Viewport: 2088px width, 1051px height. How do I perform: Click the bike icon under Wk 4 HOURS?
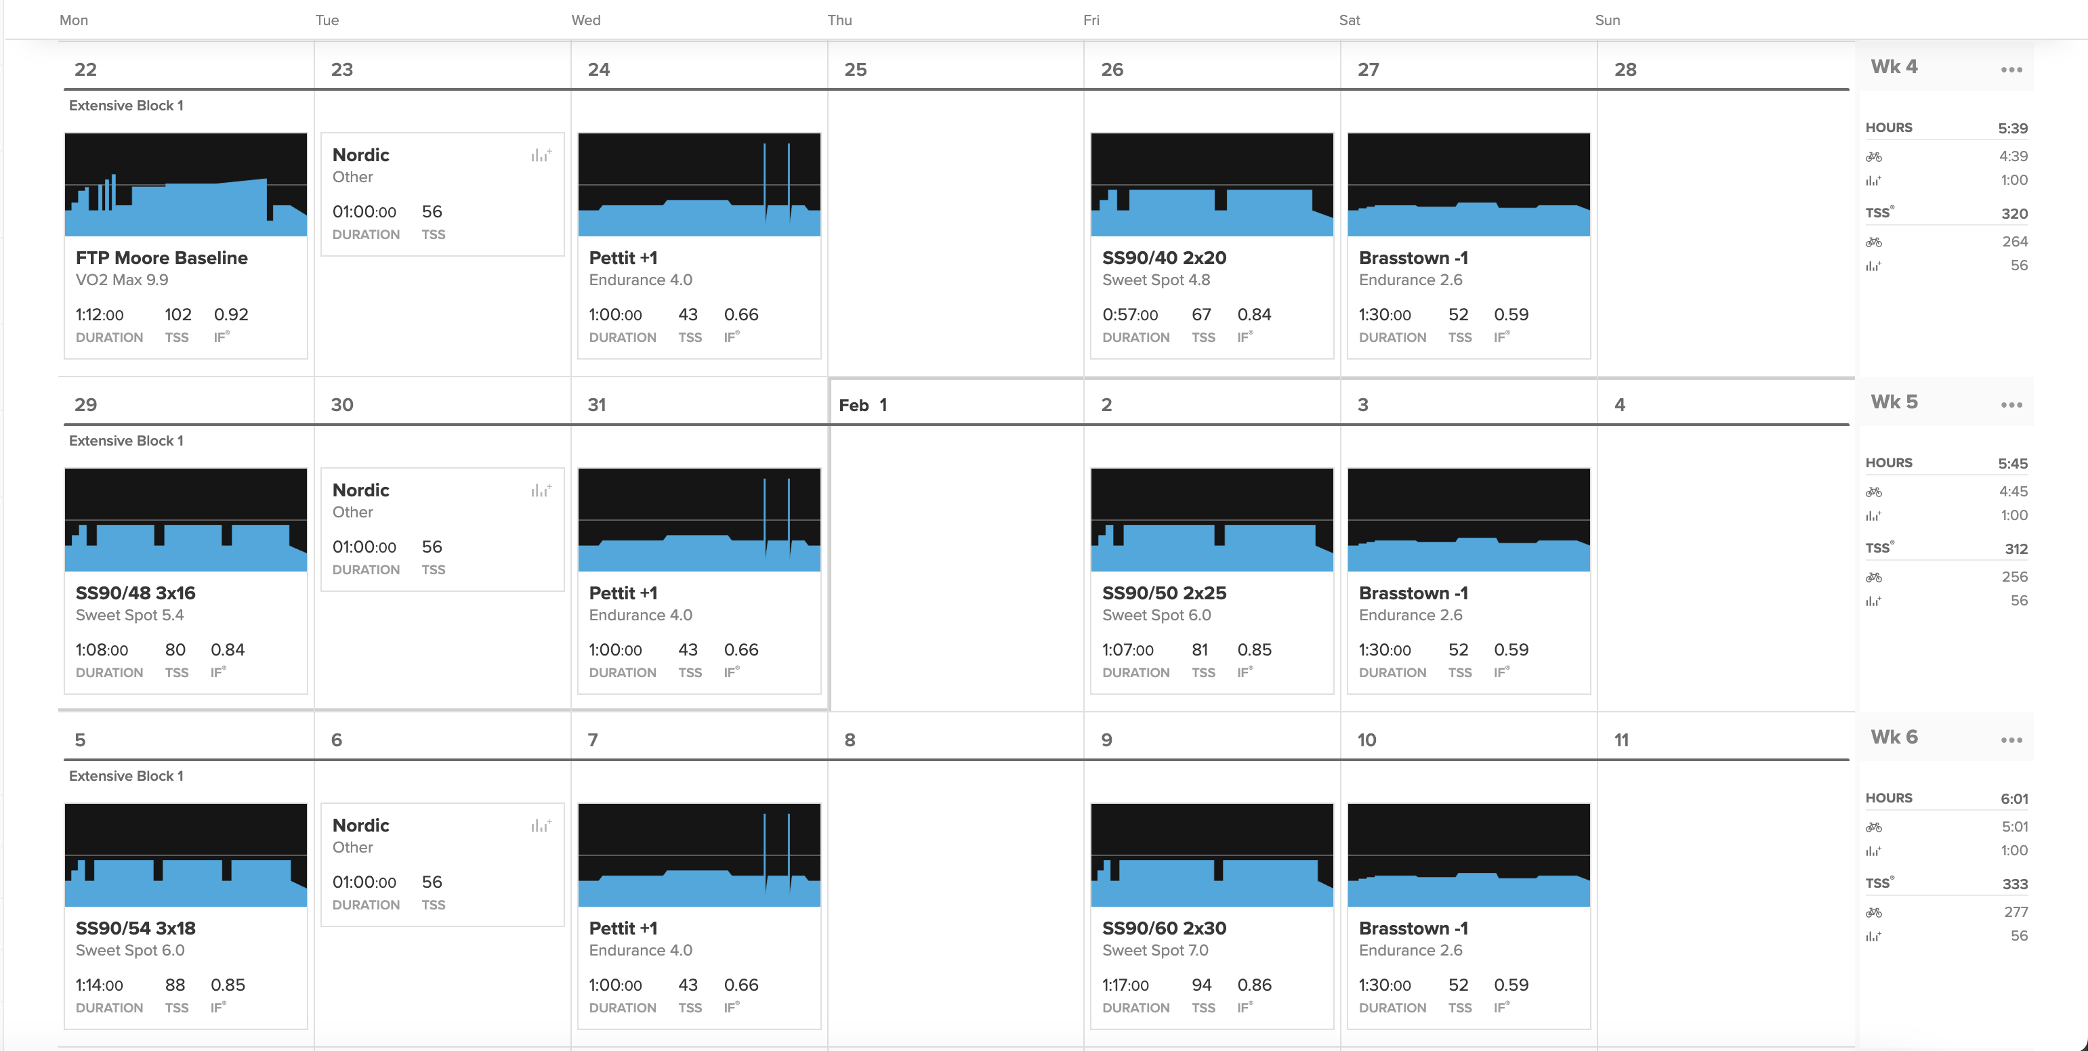1873,156
